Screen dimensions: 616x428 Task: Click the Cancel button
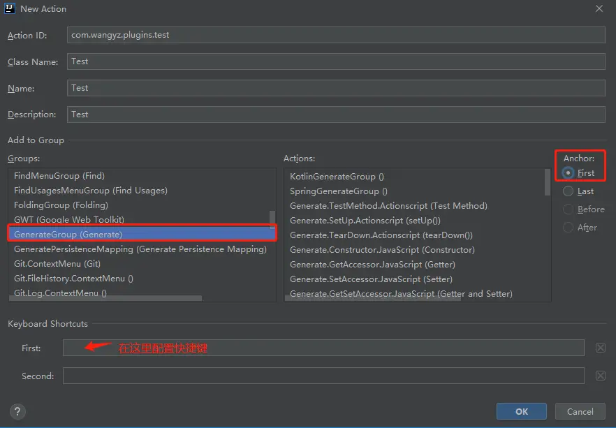pos(580,411)
